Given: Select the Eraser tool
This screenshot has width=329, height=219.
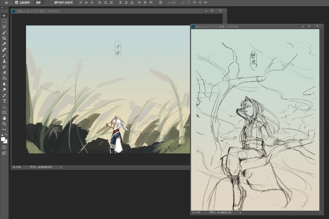Looking at the screenshot, I should [4, 72].
